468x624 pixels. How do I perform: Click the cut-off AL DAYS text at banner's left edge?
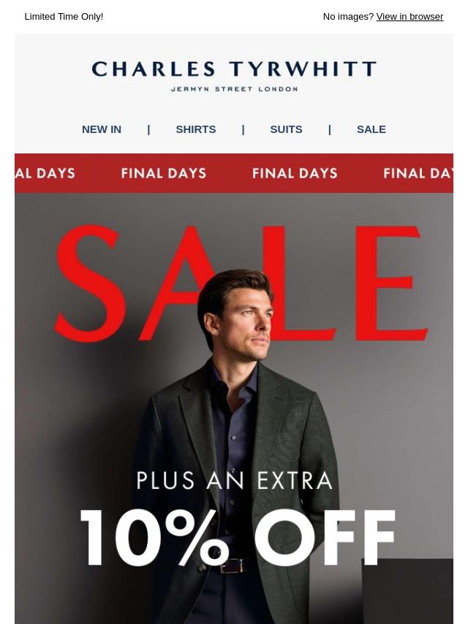tap(45, 173)
